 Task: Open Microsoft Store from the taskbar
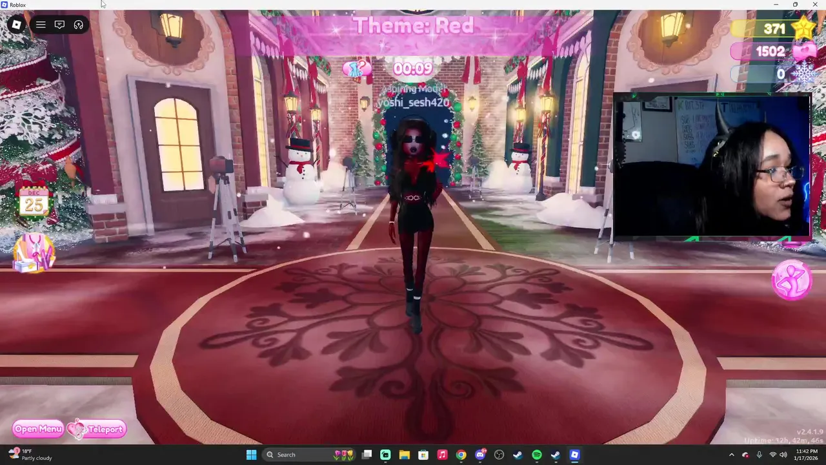(423, 455)
